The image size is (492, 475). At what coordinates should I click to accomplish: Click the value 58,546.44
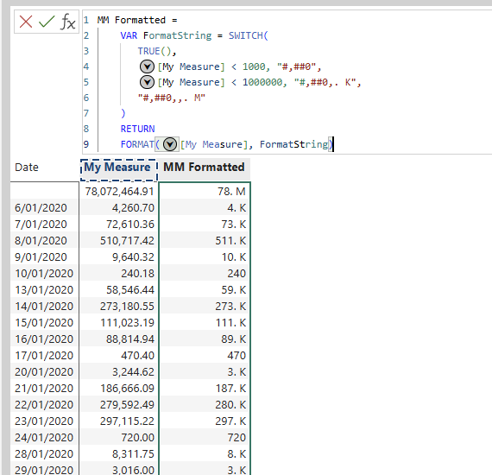tap(130, 289)
